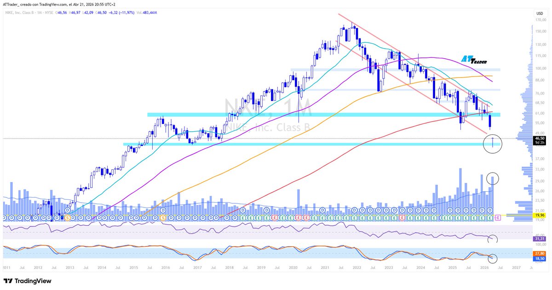Click the 2022 label on time axis

coord(356,267)
